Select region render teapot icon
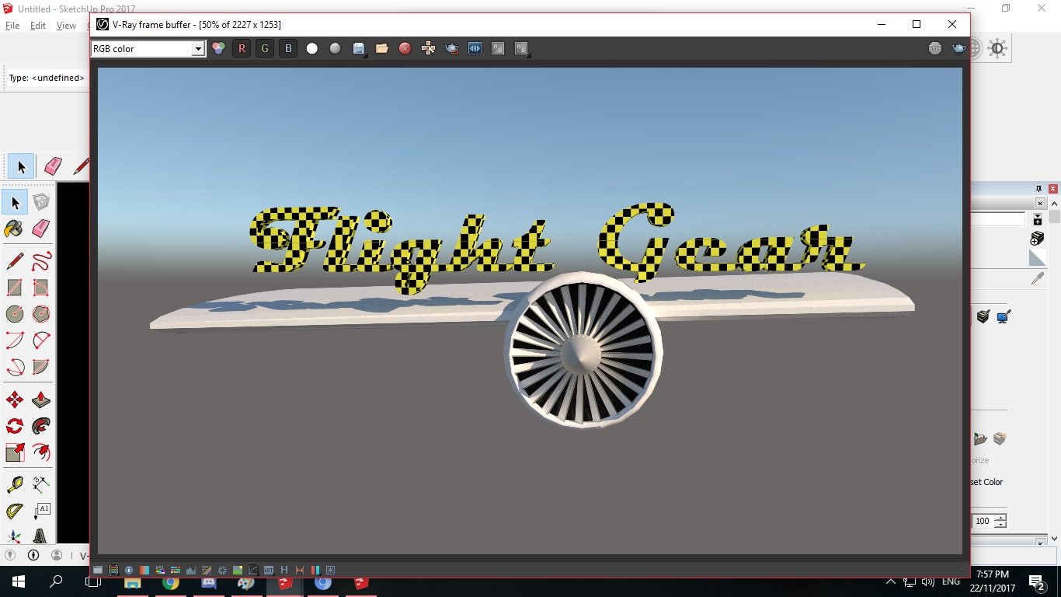The image size is (1061, 597). point(451,48)
